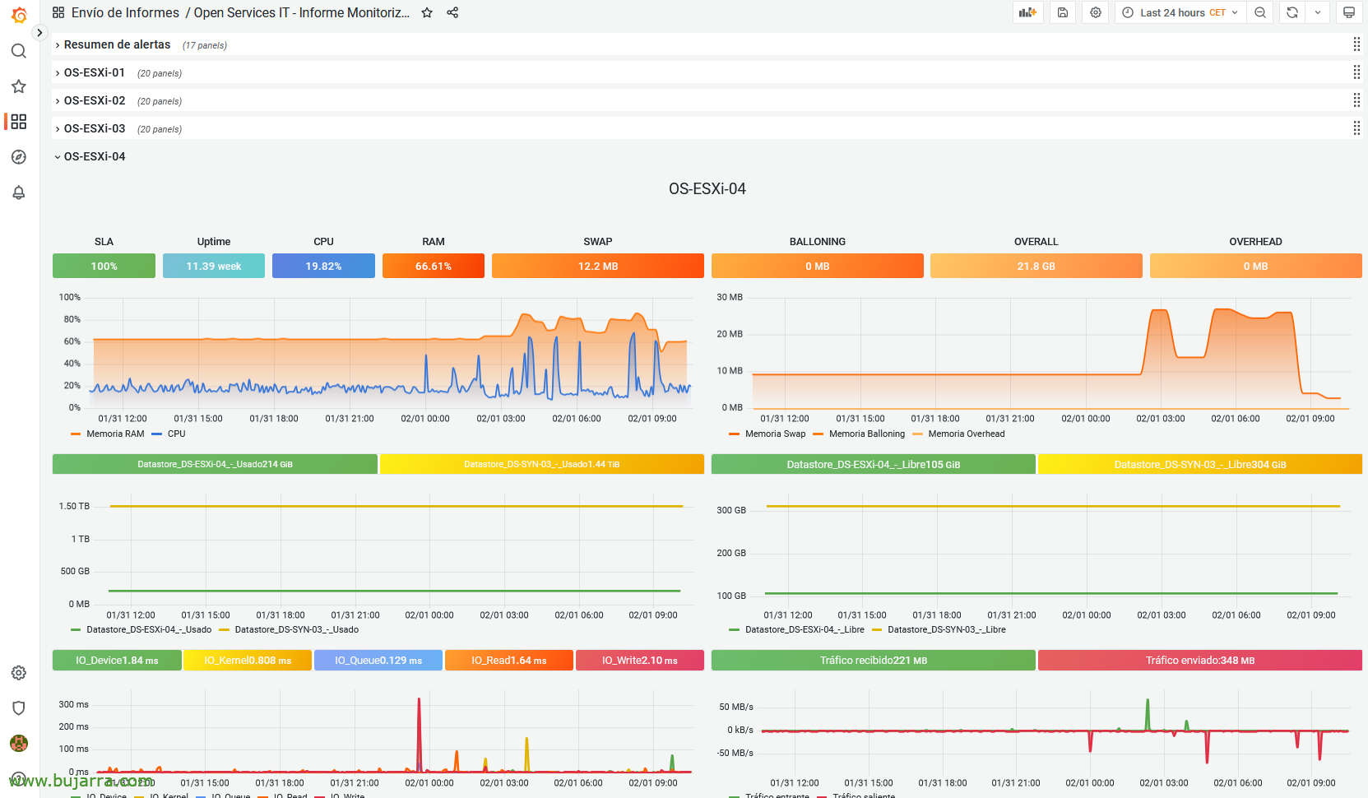Select the SWAP 12.2 MB stat
1368x798 pixels.
pos(598,266)
